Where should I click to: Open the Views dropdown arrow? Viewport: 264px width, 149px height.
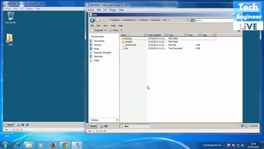(122, 30)
